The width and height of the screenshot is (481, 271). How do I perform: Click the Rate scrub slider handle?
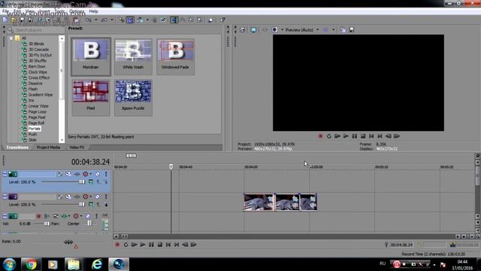[68, 242]
